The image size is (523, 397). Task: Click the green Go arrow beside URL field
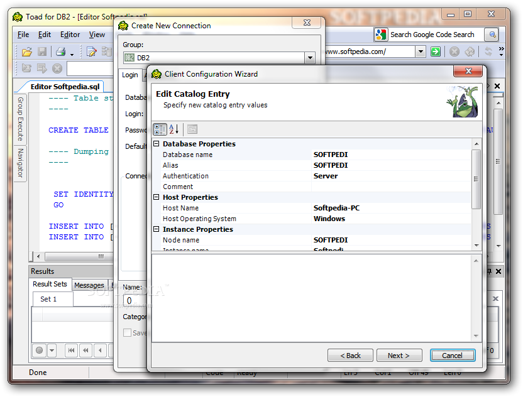pyautogui.click(x=435, y=52)
